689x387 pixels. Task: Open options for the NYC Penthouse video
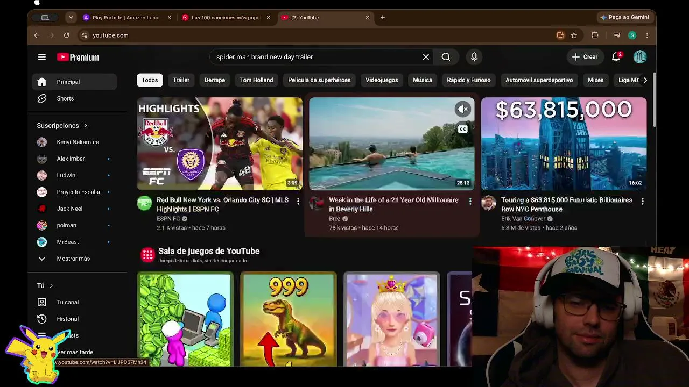(642, 201)
